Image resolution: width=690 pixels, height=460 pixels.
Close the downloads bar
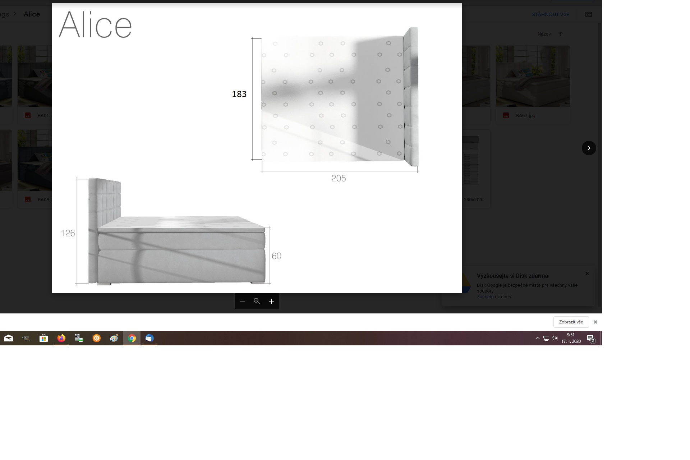595,322
